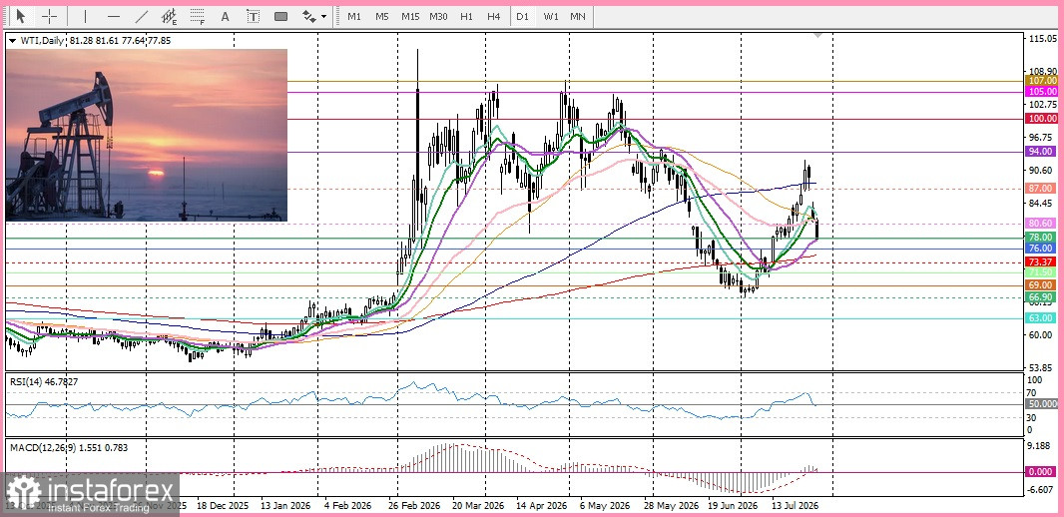Click the RSI 50.000 level label

tap(1042, 403)
